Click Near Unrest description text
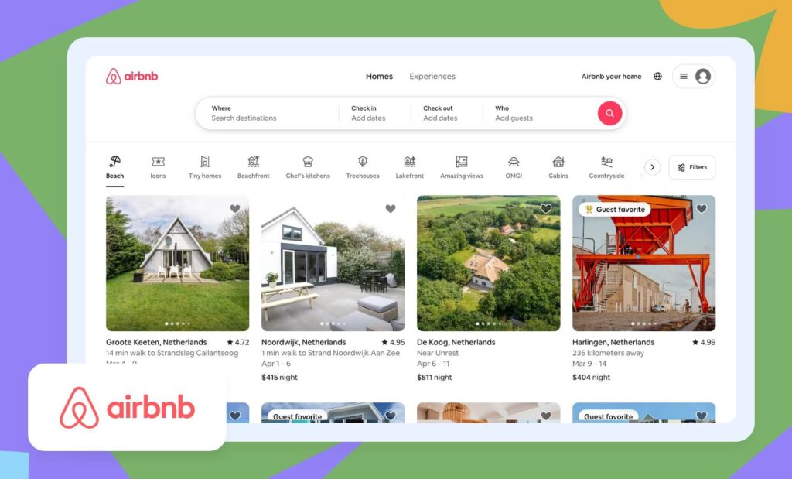The height and width of the screenshot is (479, 792). tap(438, 353)
